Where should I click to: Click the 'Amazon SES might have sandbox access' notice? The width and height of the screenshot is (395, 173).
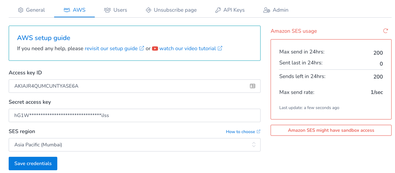point(331,130)
